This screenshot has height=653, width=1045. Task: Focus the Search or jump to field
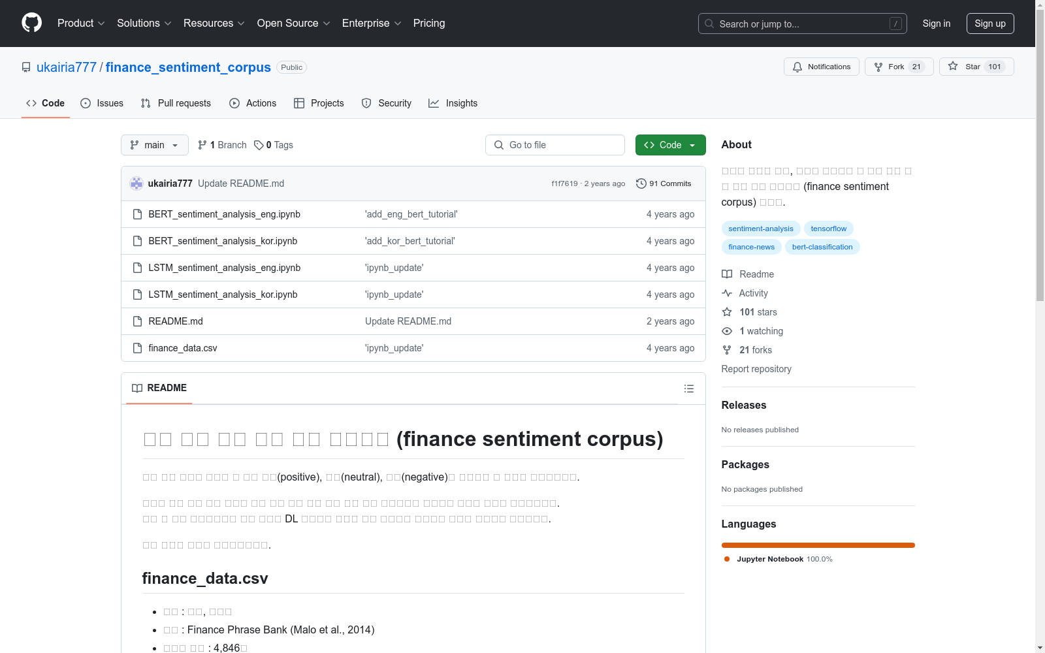(803, 24)
